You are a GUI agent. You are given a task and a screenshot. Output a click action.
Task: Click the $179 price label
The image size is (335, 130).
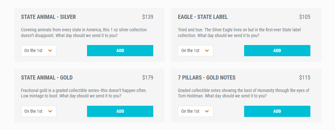coord(148,78)
